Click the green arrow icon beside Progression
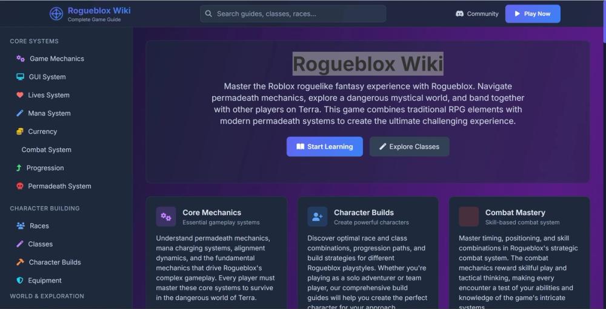Viewport: 606px width, 309px height. [x=19, y=168]
